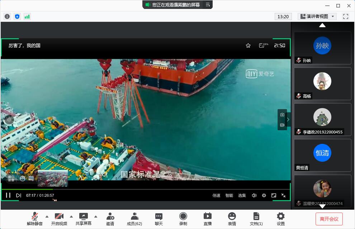Open the 表情 reactions picker
This screenshot has height=229, width=355.
pyautogui.click(x=232, y=219)
